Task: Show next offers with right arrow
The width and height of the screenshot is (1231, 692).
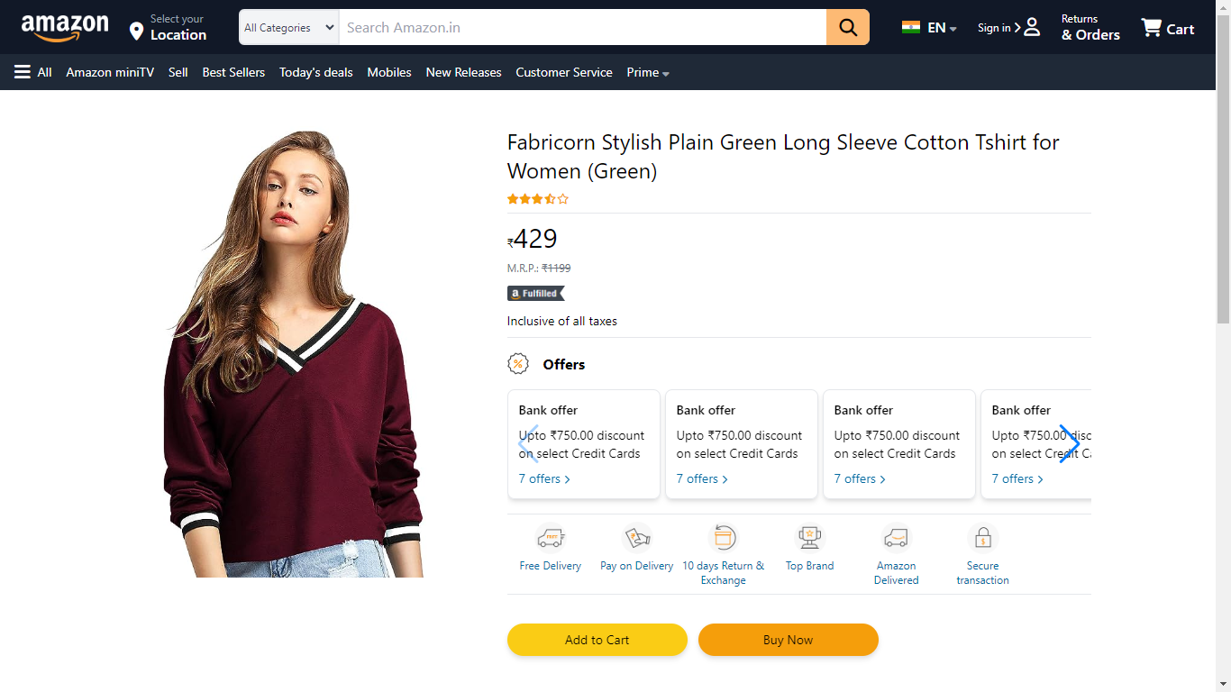Action: click(1069, 444)
